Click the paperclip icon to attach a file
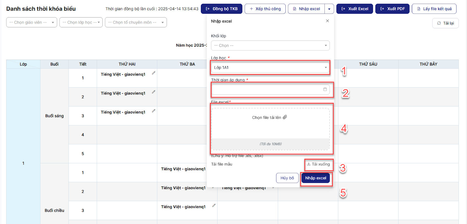Image resolution: width=467 pixels, height=224 pixels. click(285, 117)
